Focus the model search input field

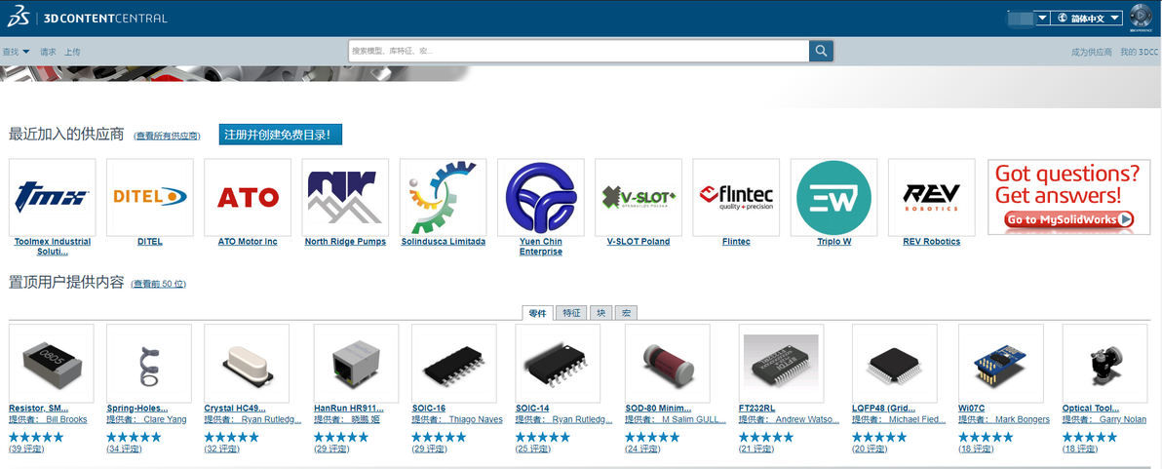coord(579,51)
